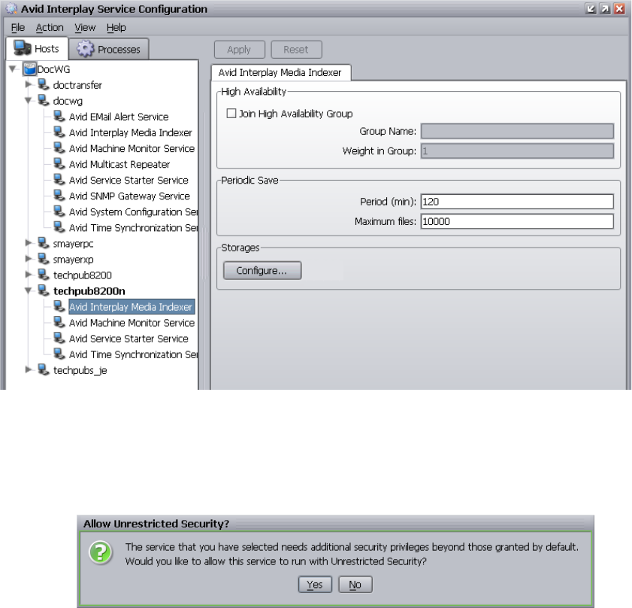
Task: Collapse the DocWG workgroup node
Action: point(13,69)
